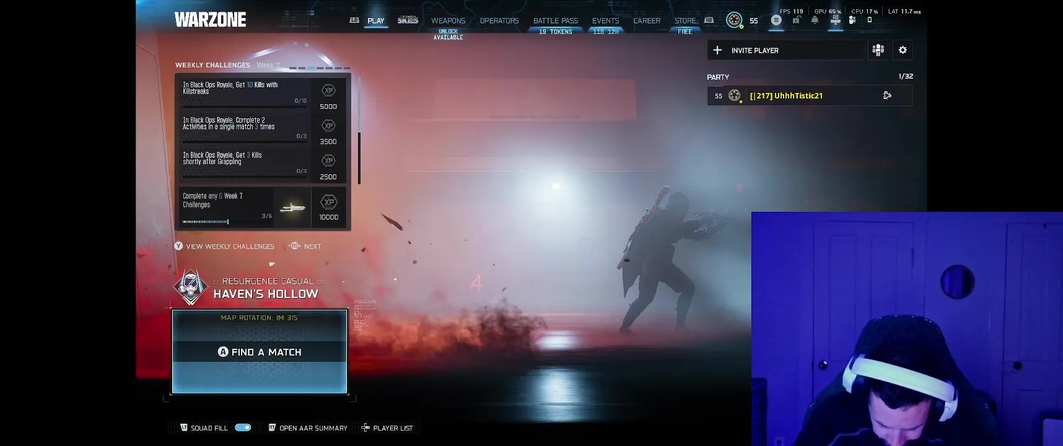Click the A button icon on Find a Match
1063x446 pixels.
pos(223,352)
